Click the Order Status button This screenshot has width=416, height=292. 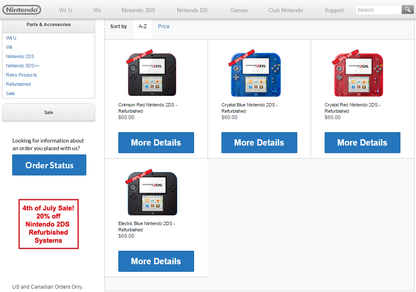49,165
